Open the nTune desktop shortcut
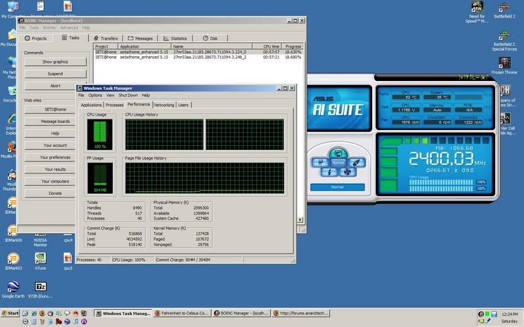 (41, 261)
